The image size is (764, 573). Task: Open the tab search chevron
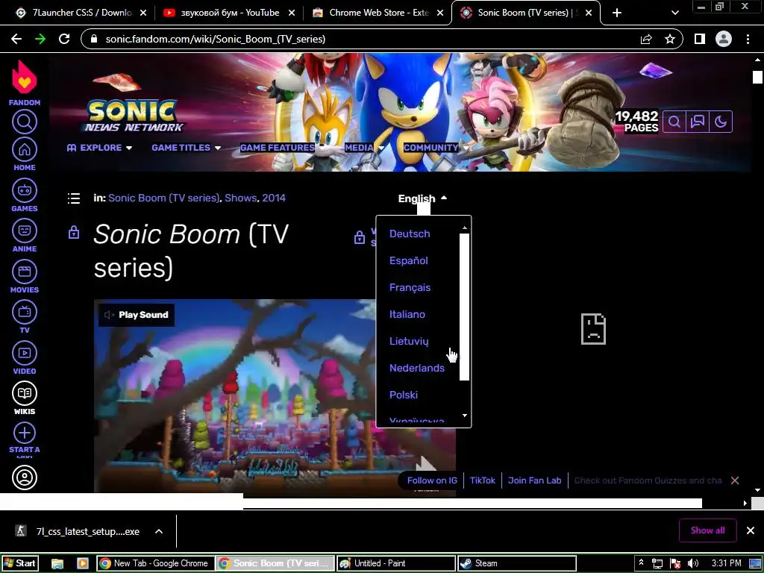tap(674, 13)
